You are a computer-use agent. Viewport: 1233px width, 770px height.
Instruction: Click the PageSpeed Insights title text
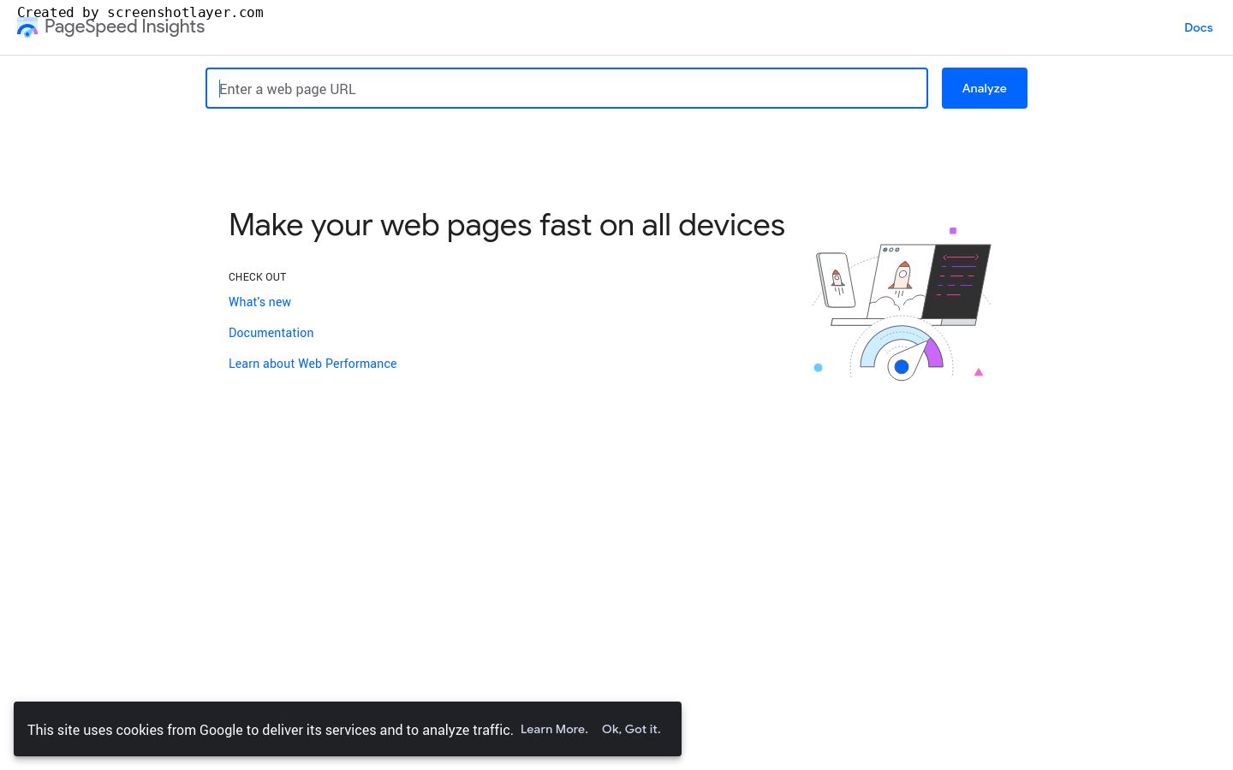pyautogui.click(x=124, y=27)
